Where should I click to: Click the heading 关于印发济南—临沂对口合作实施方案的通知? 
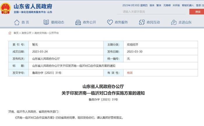coord(103,93)
